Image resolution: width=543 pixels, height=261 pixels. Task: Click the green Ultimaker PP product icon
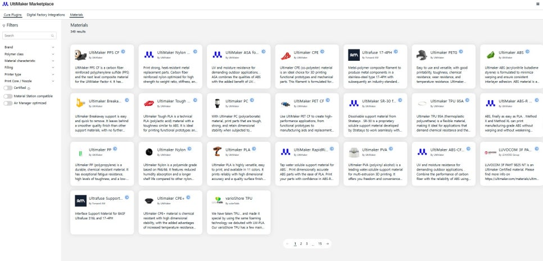(80, 152)
